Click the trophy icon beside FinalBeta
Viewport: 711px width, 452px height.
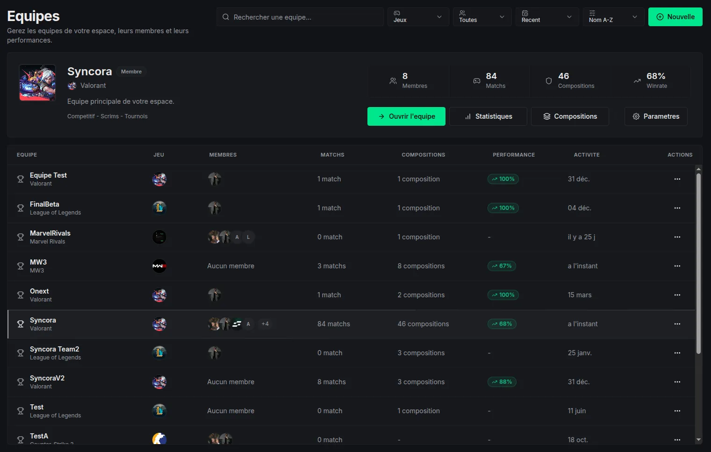[x=21, y=208]
